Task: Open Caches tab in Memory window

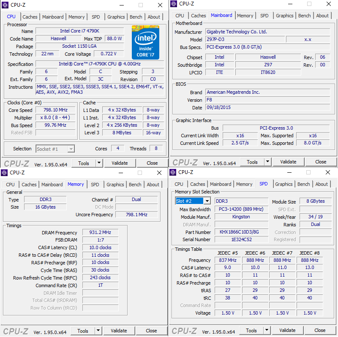Action: 29,185
